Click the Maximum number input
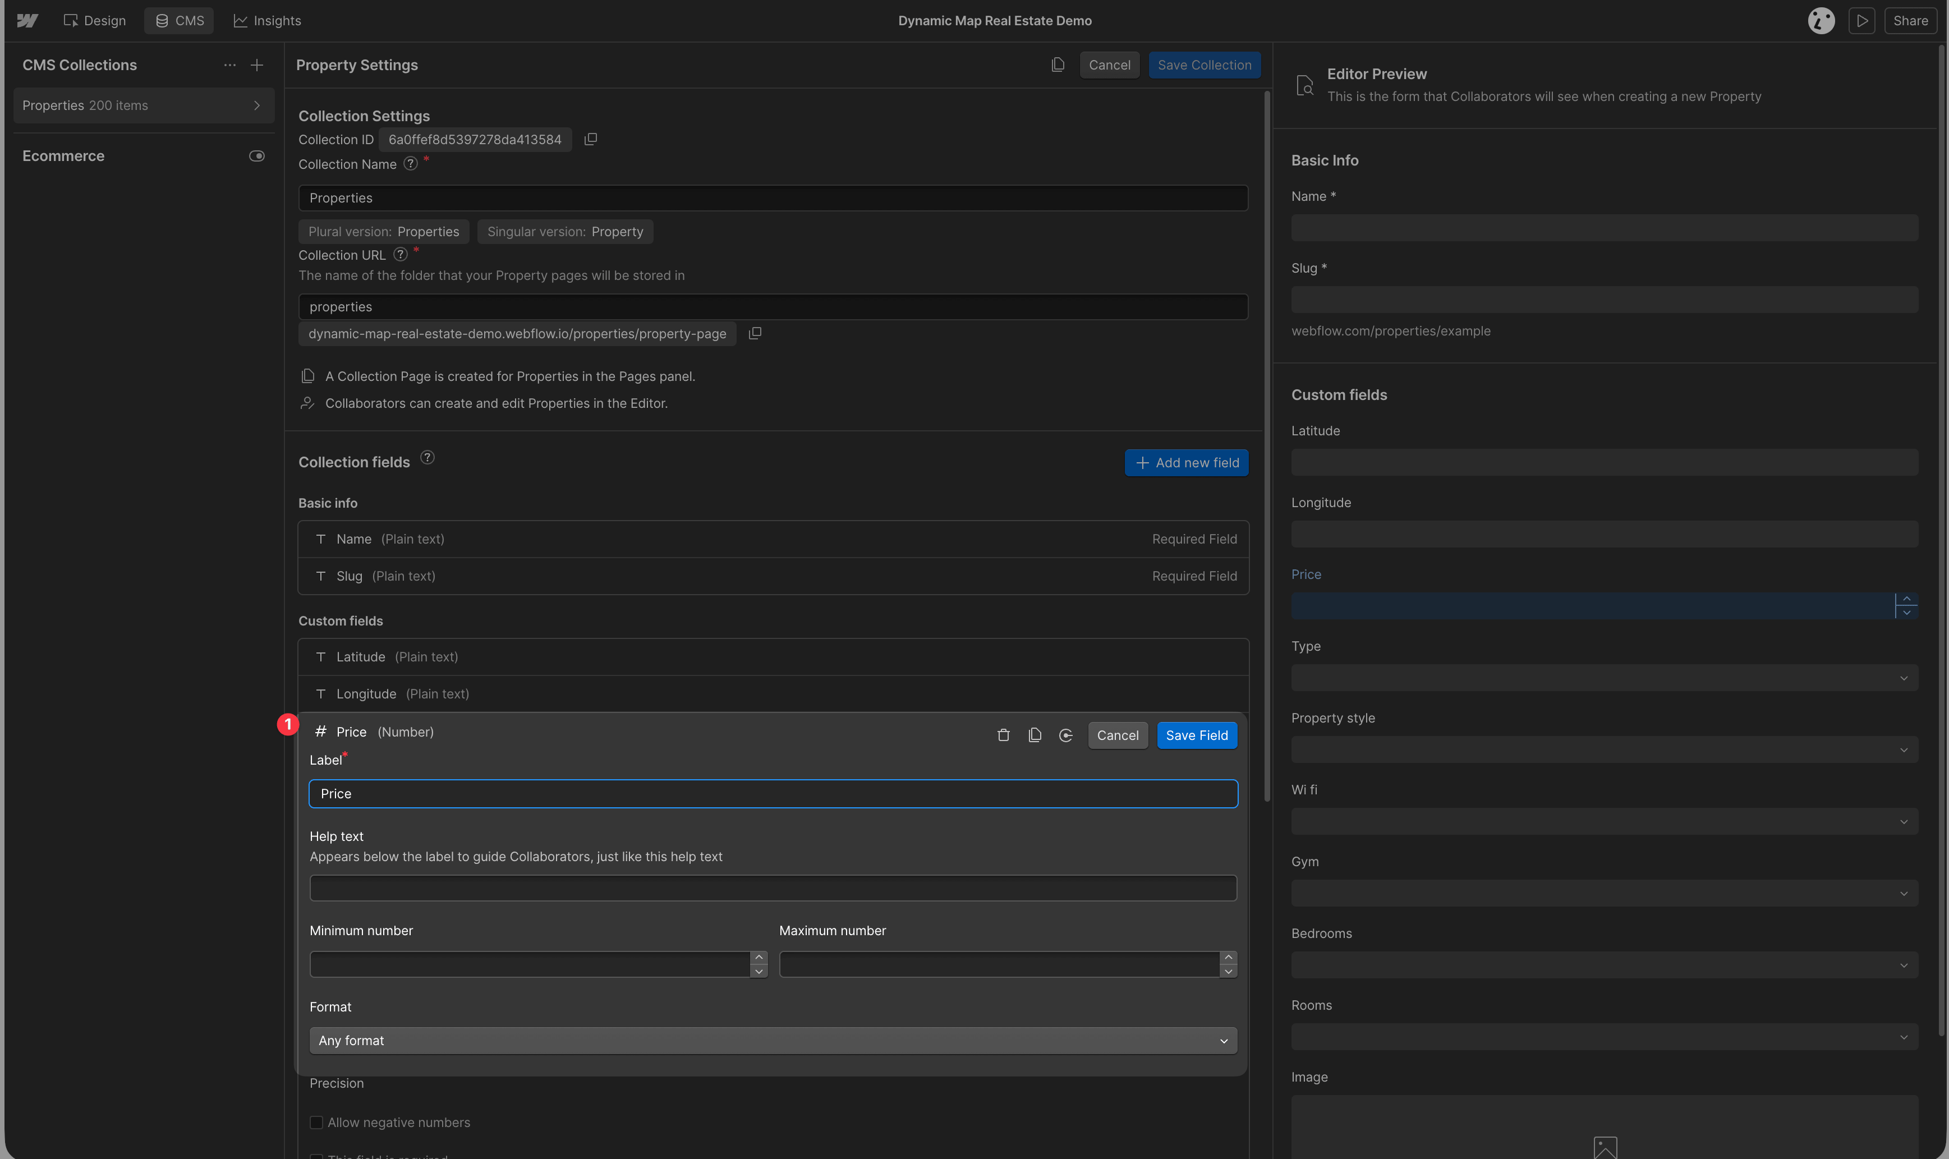The image size is (1949, 1159). [1000, 964]
